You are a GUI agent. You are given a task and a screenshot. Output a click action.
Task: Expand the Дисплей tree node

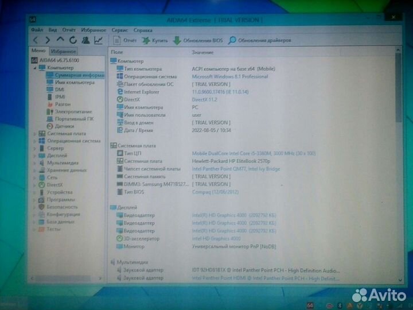pyautogui.click(x=34, y=156)
